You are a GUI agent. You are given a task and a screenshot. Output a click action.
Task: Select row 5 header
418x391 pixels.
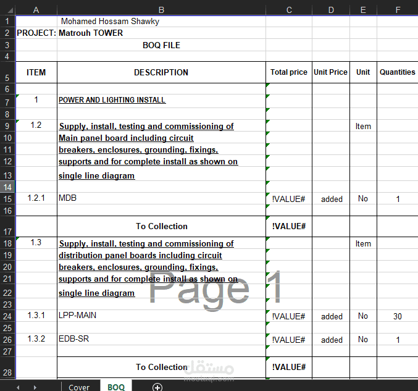[x=8, y=72]
